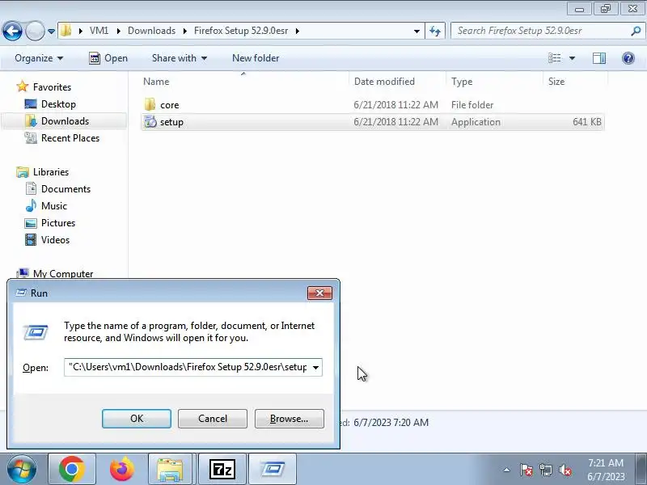Select the core folder
Image resolution: width=647 pixels, height=485 pixels.
pyautogui.click(x=170, y=105)
